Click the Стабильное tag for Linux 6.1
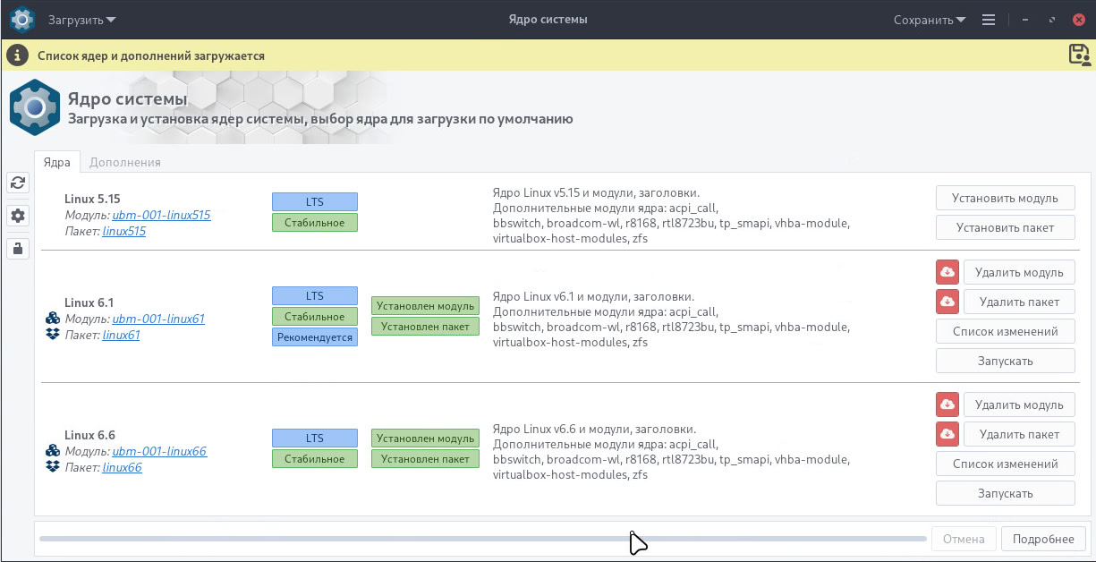 point(315,317)
